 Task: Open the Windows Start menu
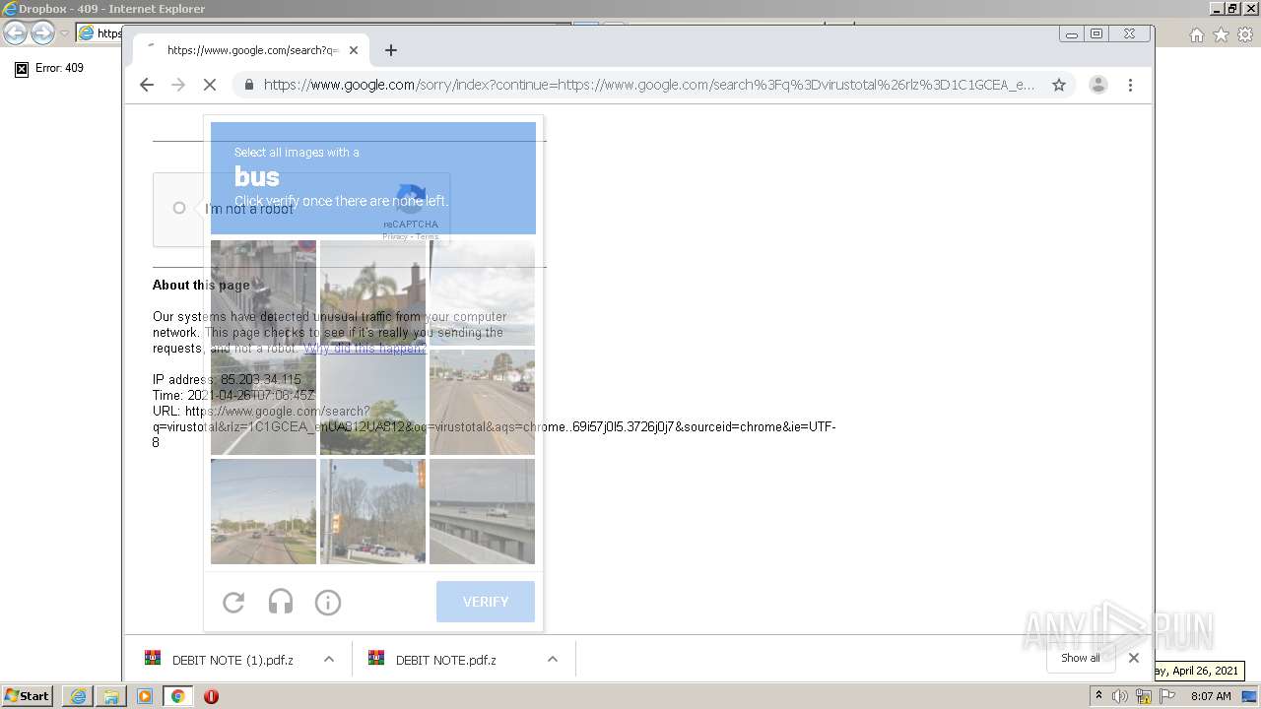pos(27,695)
